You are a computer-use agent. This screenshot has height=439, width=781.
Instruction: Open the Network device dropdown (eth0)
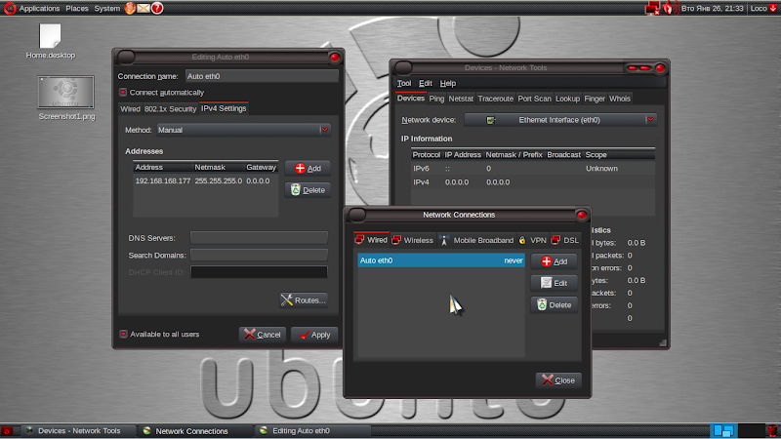[560, 120]
